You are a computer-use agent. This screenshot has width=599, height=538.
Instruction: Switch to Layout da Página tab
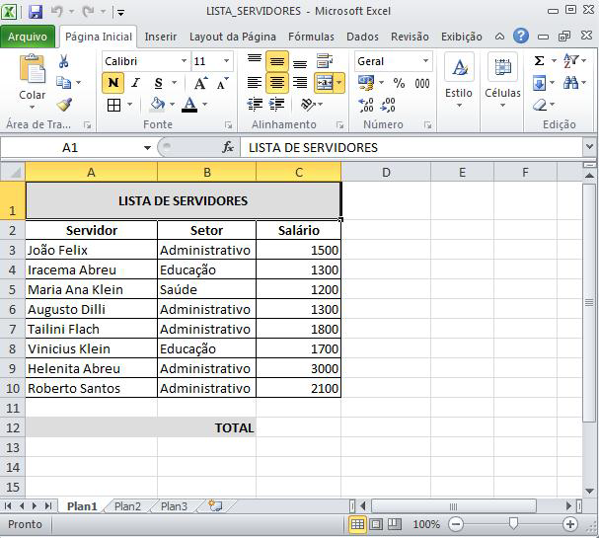pos(233,37)
